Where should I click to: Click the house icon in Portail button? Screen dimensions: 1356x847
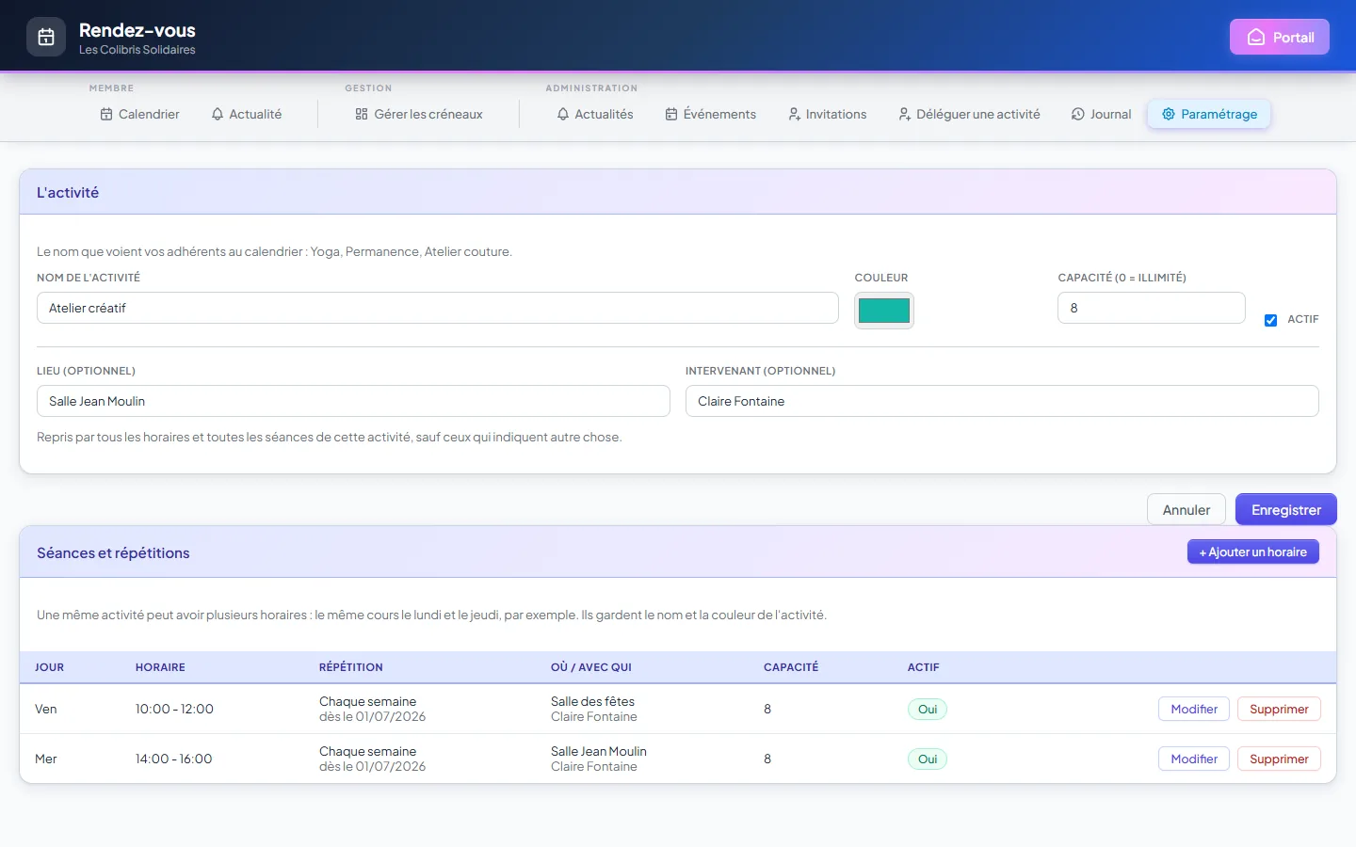click(x=1256, y=38)
